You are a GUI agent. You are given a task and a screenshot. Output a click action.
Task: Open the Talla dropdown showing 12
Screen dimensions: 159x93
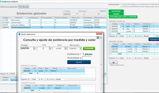(50, 48)
